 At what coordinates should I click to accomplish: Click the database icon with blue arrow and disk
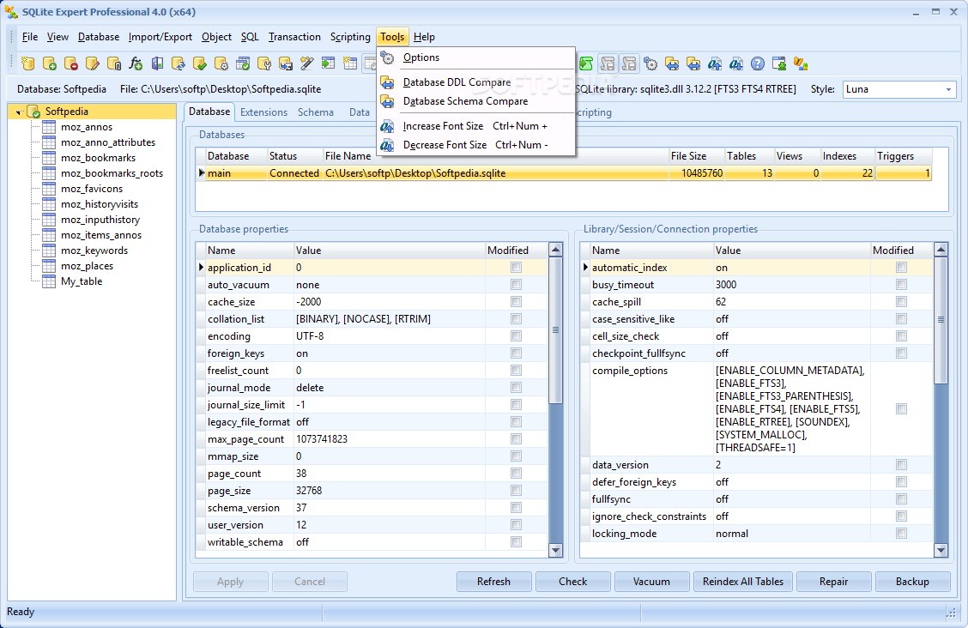click(x=286, y=63)
